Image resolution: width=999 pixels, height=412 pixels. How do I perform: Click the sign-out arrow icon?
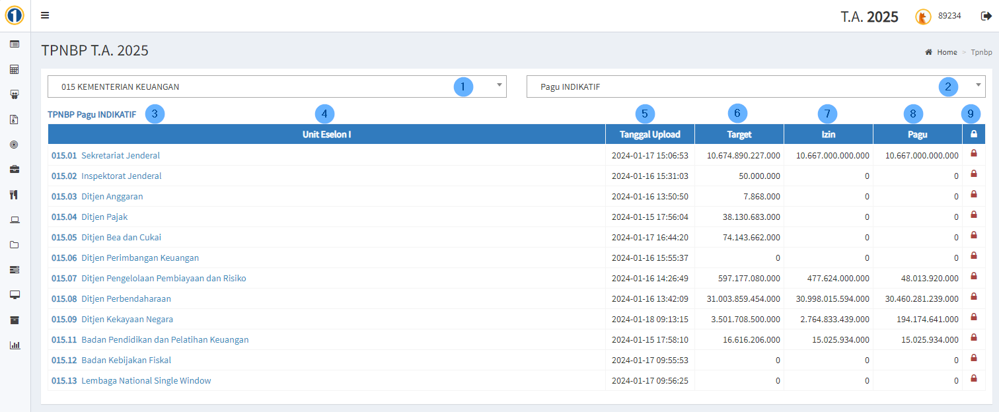pos(986,17)
